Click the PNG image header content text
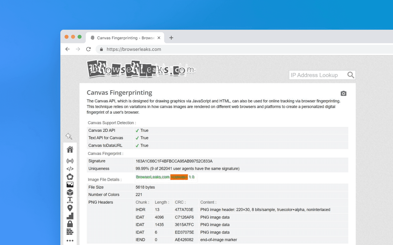The width and height of the screenshot is (393, 245). (265, 210)
